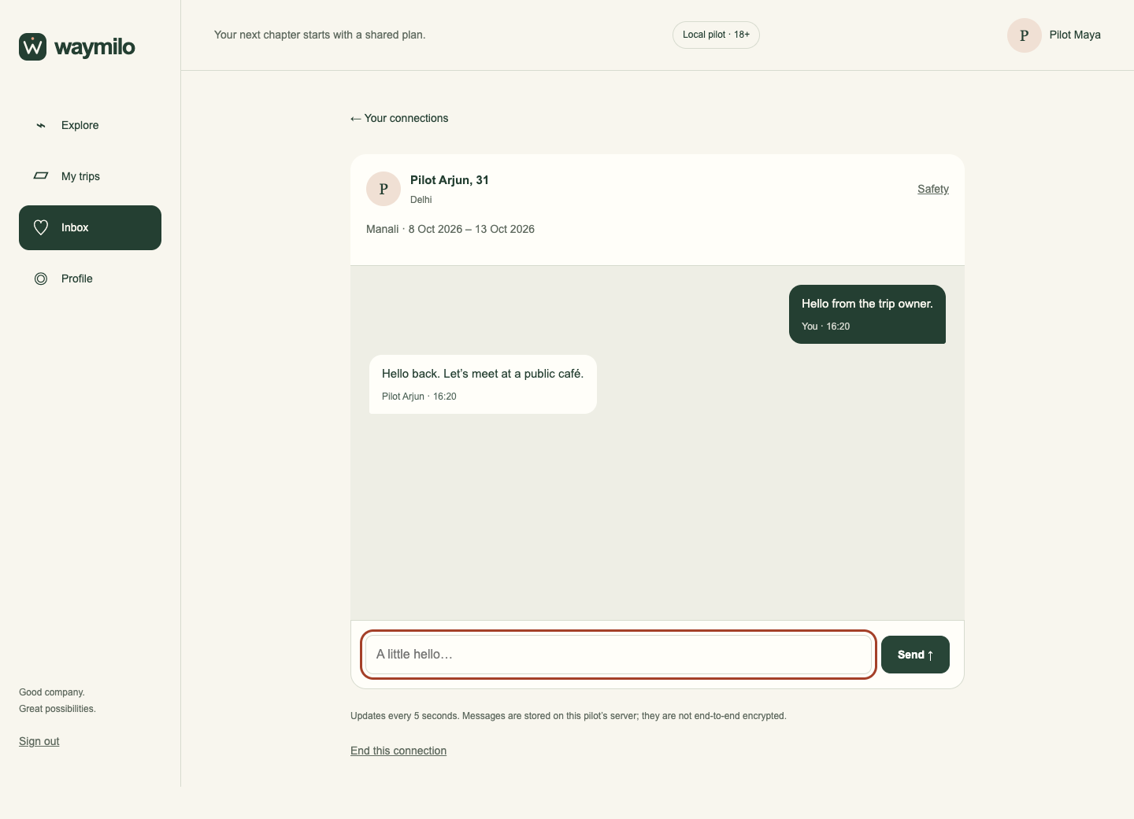Click the 'You · 16:20' timestamp
Image resolution: width=1134 pixels, height=819 pixels.
tap(826, 326)
